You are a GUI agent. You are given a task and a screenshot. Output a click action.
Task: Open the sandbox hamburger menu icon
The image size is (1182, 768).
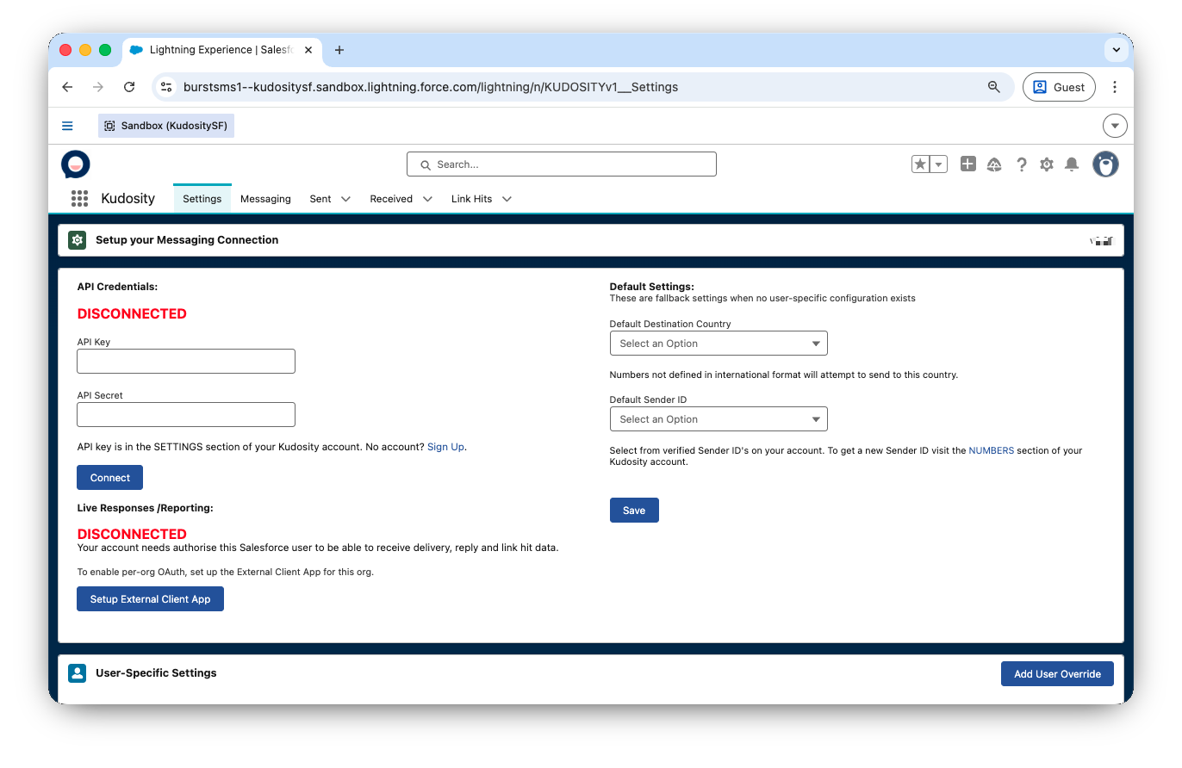(67, 126)
